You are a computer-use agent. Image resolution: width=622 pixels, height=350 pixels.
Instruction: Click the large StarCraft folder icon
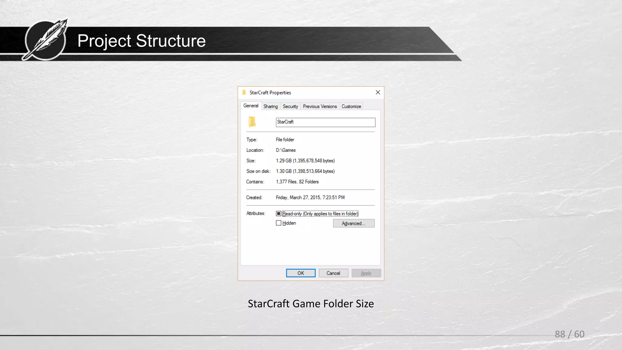click(252, 122)
